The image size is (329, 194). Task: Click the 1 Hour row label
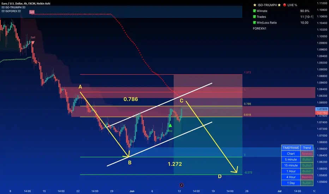pos(291,171)
